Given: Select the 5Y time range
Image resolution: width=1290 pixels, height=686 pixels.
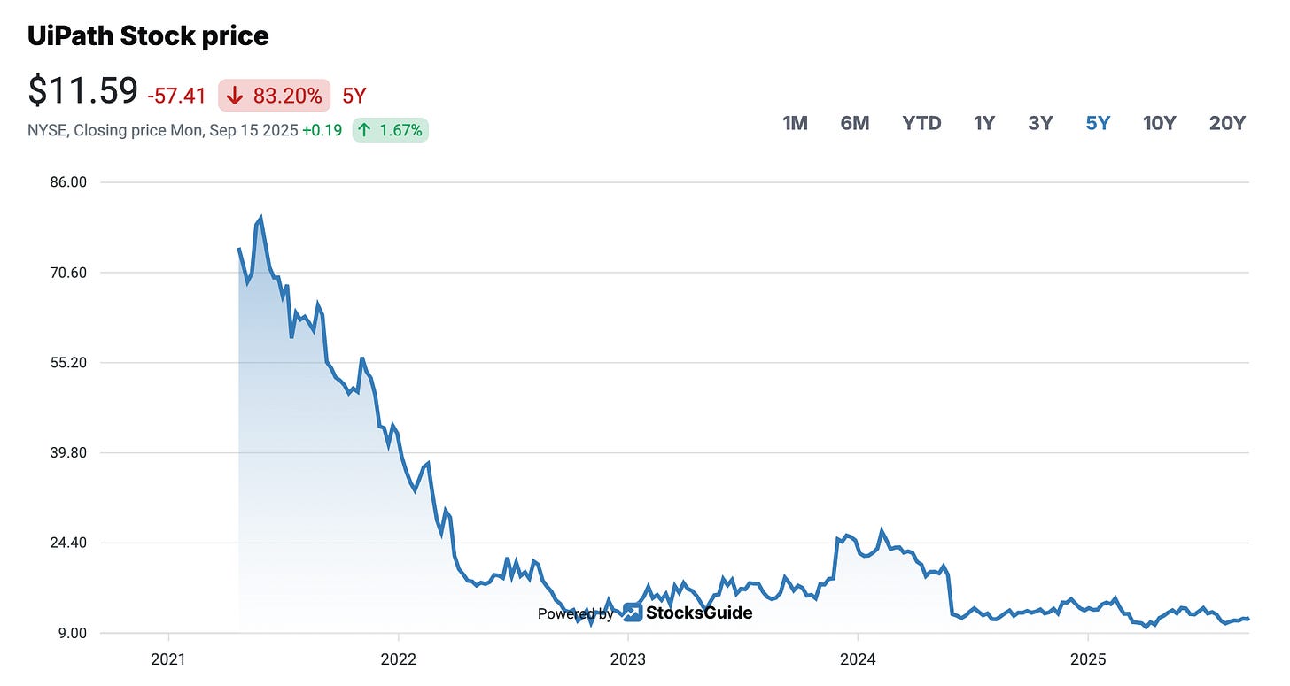Looking at the screenshot, I should pos(1098,123).
